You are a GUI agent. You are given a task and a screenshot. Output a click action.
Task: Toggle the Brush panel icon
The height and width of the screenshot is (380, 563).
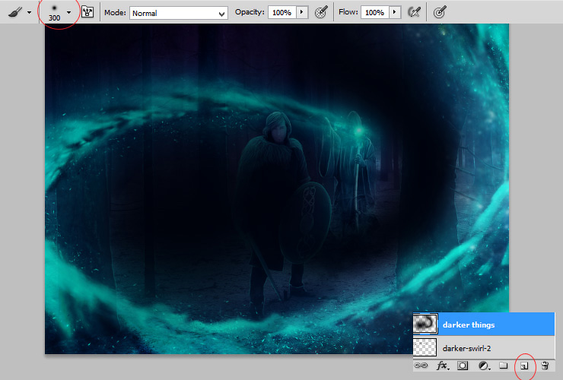[87, 13]
